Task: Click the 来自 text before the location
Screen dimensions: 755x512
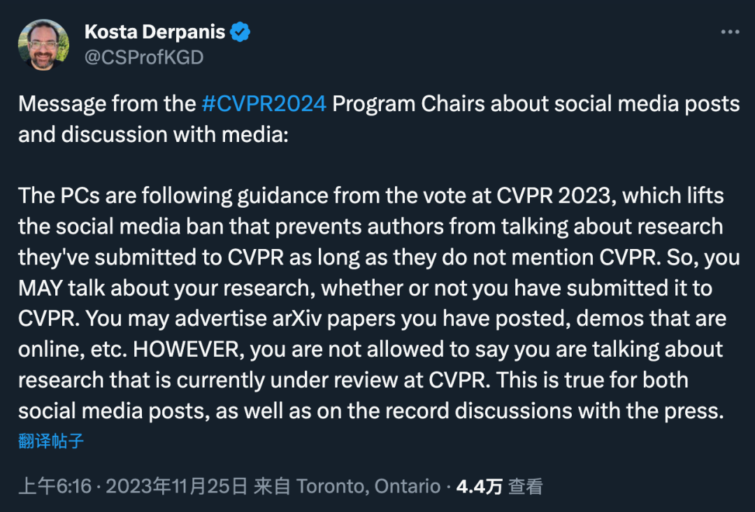Action: tap(272, 486)
